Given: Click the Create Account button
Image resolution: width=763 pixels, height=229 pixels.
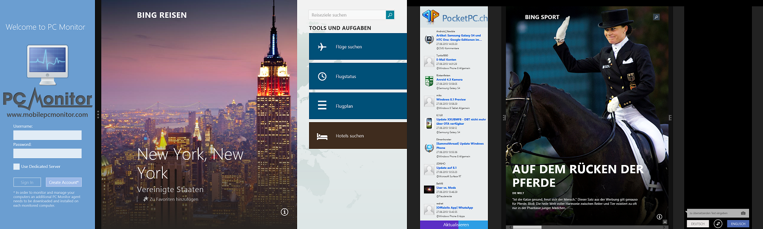Looking at the screenshot, I should tap(64, 182).
